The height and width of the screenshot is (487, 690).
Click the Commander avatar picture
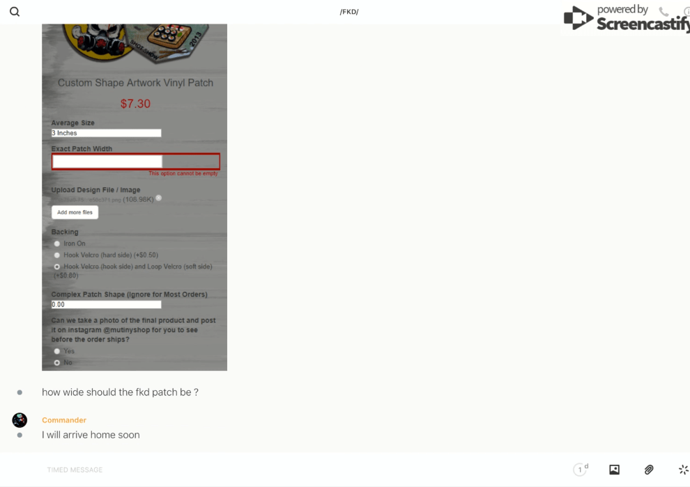tap(20, 420)
